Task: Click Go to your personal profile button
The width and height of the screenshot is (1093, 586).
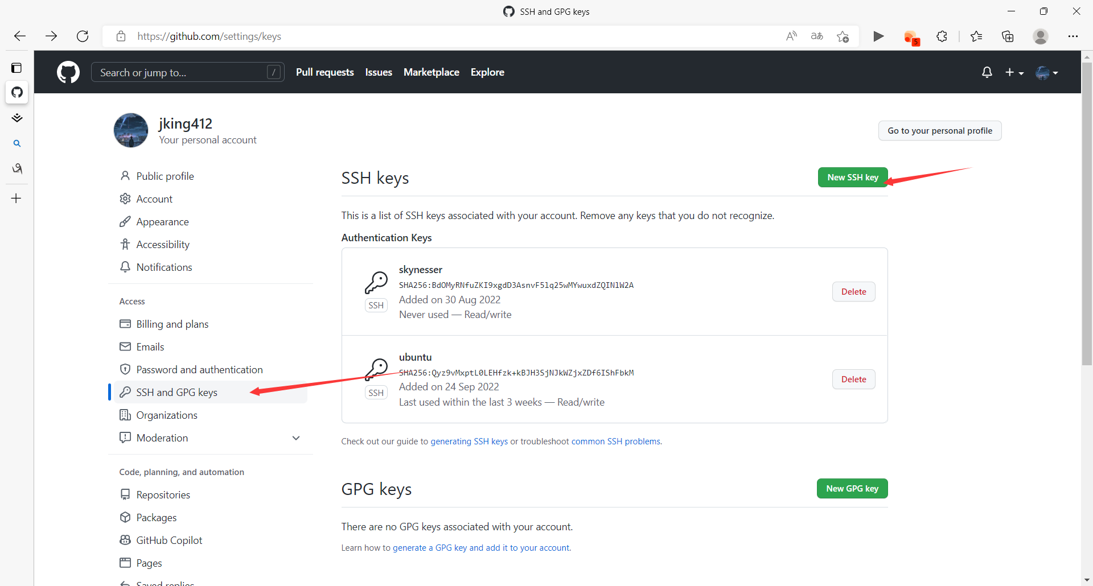Action: [x=940, y=131]
